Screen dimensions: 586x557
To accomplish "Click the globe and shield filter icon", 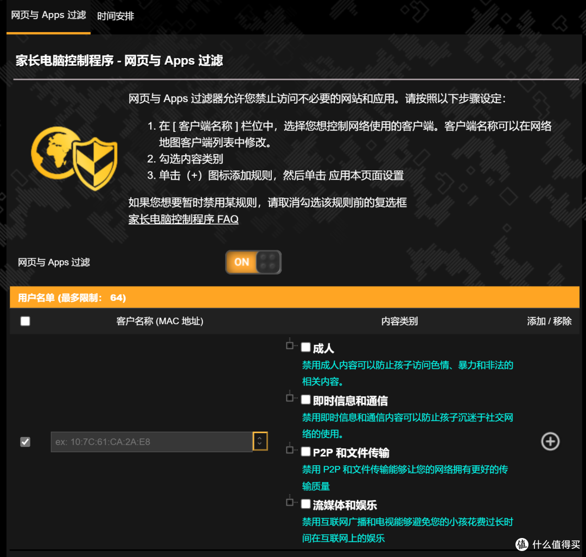I will point(74,158).
